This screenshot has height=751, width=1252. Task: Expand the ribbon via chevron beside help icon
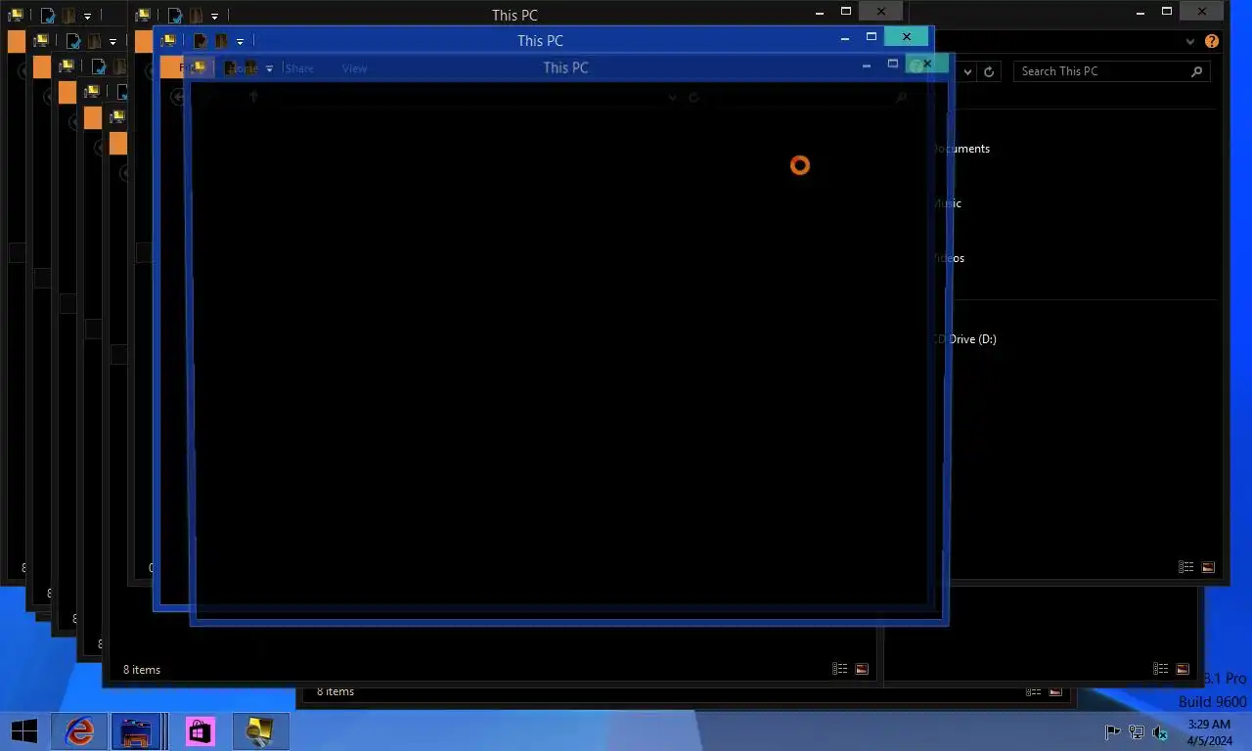(1190, 42)
